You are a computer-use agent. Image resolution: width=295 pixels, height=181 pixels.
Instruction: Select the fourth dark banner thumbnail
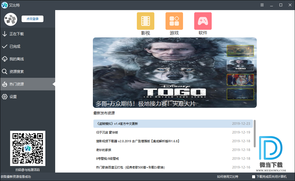click(x=240, y=94)
